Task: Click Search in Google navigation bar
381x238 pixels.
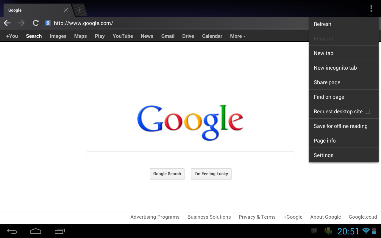Action: [x=34, y=36]
